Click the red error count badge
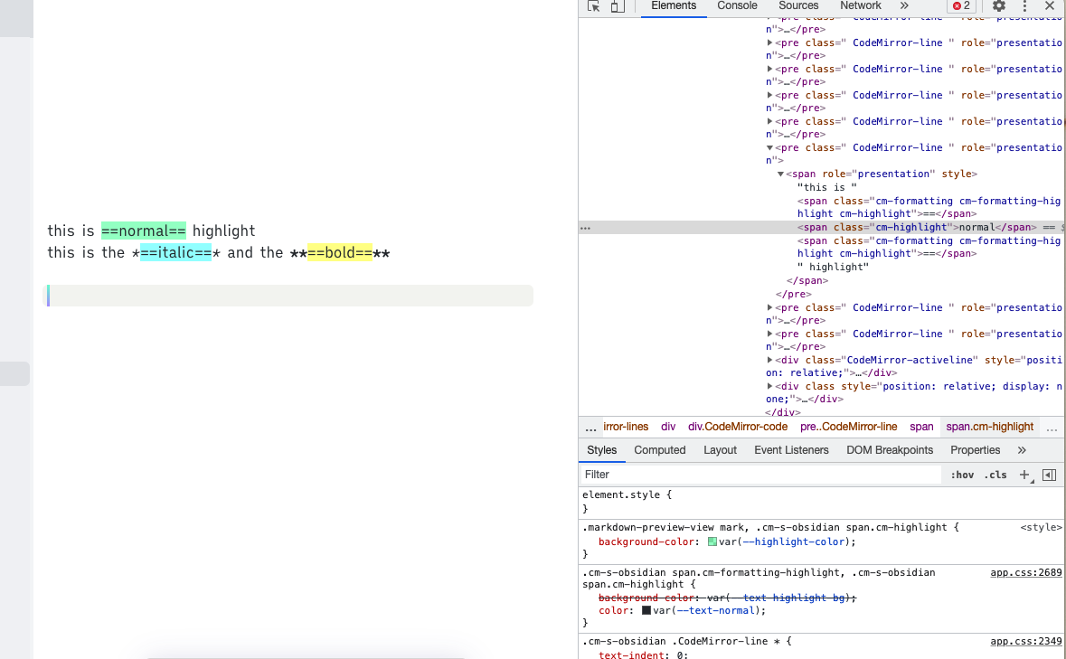 [x=960, y=6]
